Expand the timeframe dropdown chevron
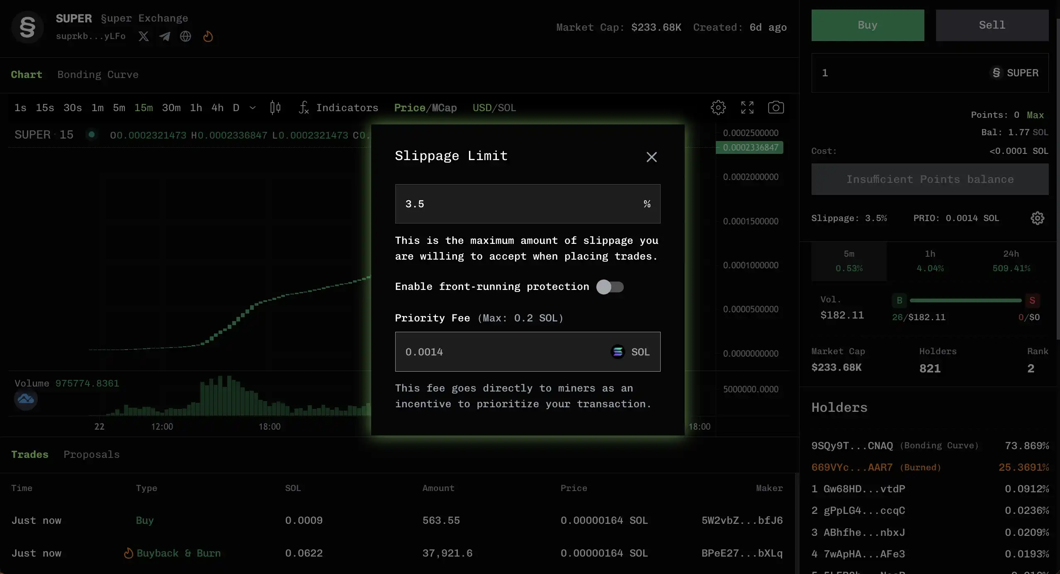 (x=253, y=108)
